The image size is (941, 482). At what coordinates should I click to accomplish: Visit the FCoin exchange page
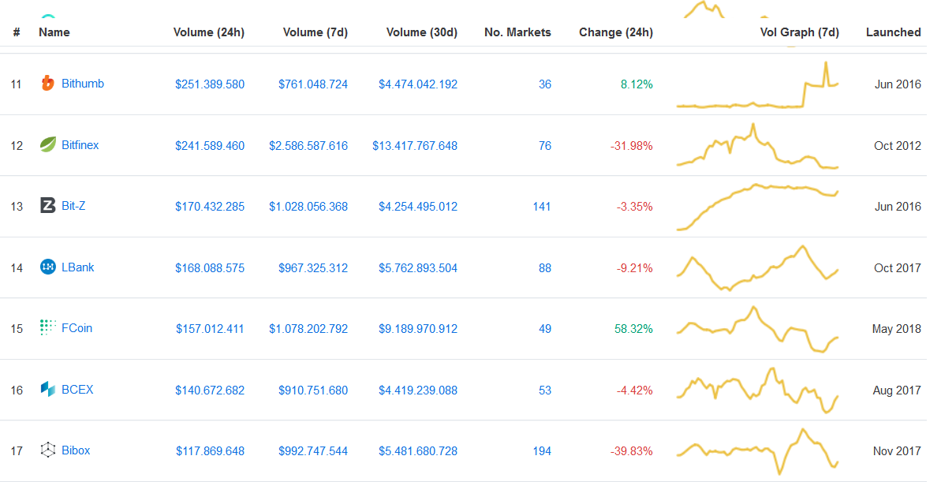click(x=77, y=327)
